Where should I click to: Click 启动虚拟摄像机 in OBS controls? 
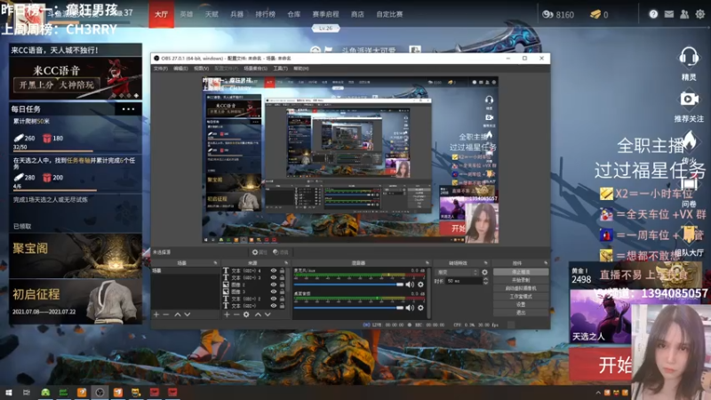click(x=521, y=288)
